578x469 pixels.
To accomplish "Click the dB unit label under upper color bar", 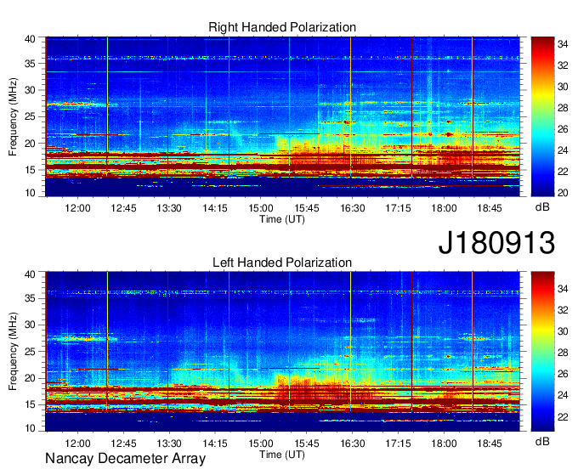I will pyautogui.click(x=542, y=207).
